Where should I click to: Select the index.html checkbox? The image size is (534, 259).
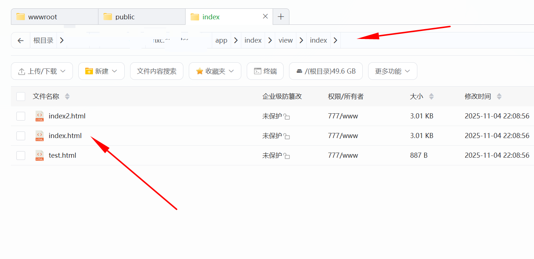pos(21,136)
